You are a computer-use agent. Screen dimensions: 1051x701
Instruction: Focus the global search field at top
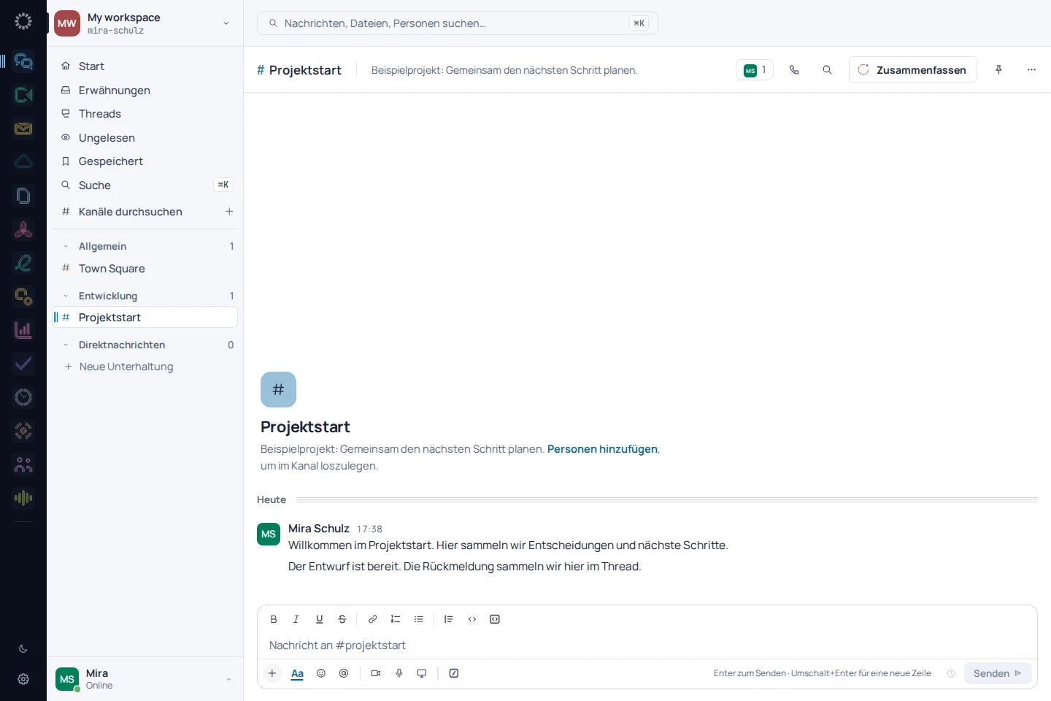point(458,23)
